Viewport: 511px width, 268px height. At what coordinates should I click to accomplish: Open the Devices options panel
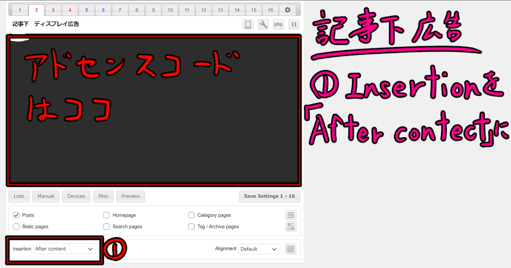[76, 196]
